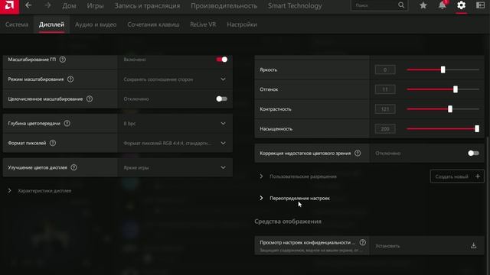
Task: Toggle the sidebar panel icon
Action: pyautogui.click(x=480, y=5)
